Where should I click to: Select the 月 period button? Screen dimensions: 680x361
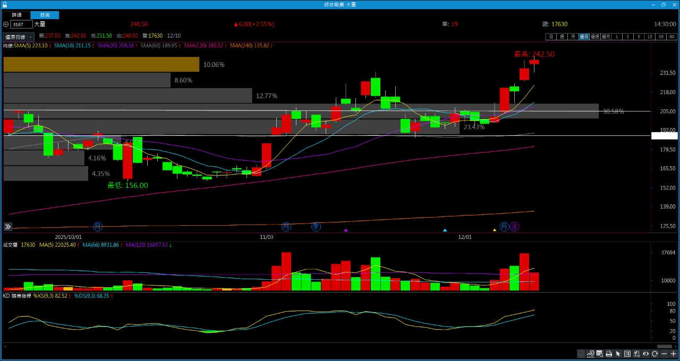click(572, 37)
